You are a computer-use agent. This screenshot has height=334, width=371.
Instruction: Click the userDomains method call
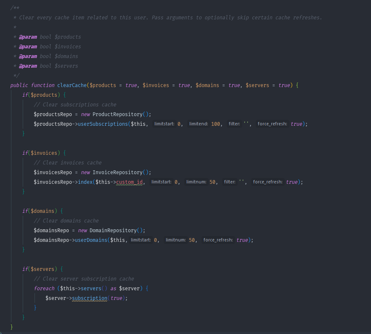click(x=91, y=240)
